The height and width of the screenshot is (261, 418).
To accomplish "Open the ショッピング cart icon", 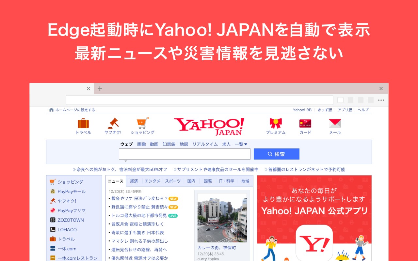I will [143, 123].
